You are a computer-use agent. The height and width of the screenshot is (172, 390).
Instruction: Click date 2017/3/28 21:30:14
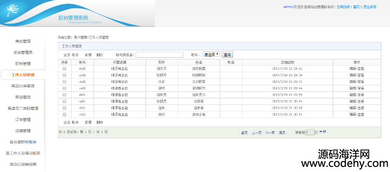[x=287, y=114]
